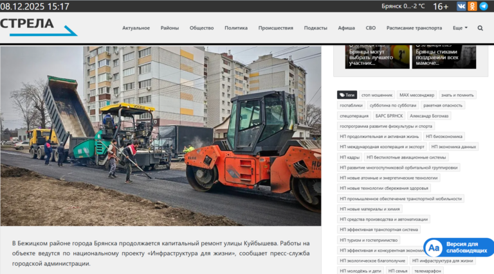The width and height of the screenshot is (494, 274).
Task: Click the search magnifier icon
Action: (x=480, y=28)
